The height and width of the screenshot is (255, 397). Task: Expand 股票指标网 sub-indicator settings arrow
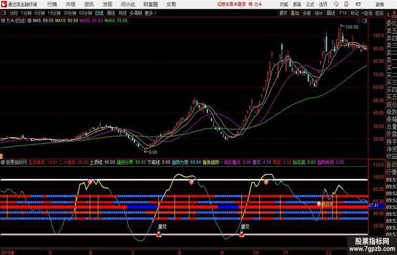3,162
